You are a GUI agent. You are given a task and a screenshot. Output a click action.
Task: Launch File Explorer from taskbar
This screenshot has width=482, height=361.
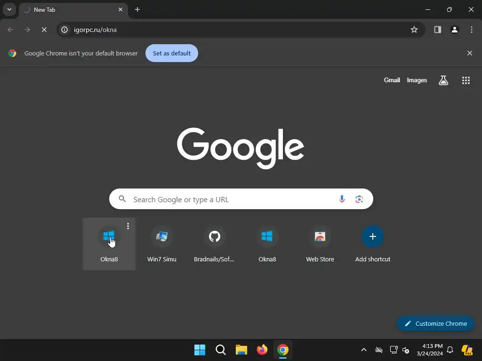[x=241, y=350]
